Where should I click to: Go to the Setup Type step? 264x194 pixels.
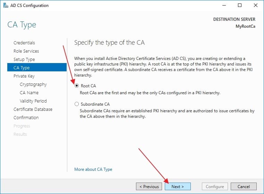tap(24, 60)
